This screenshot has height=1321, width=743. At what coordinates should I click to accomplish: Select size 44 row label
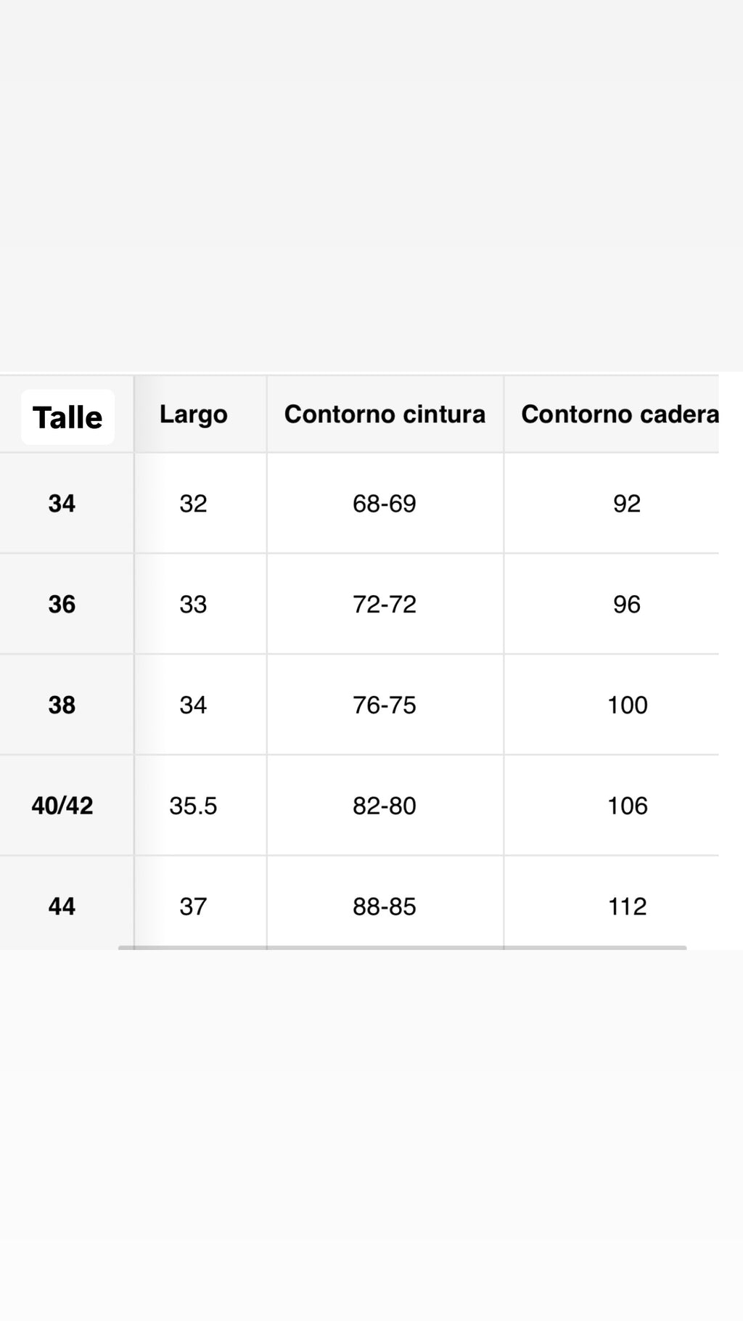[62, 907]
